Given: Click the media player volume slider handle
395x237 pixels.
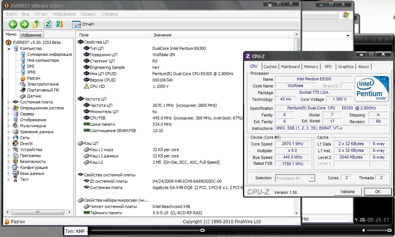Looking at the screenshot, I should pos(389,230).
